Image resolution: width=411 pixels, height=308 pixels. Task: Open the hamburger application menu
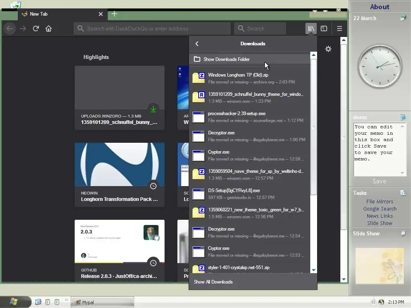[x=340, y=28]
